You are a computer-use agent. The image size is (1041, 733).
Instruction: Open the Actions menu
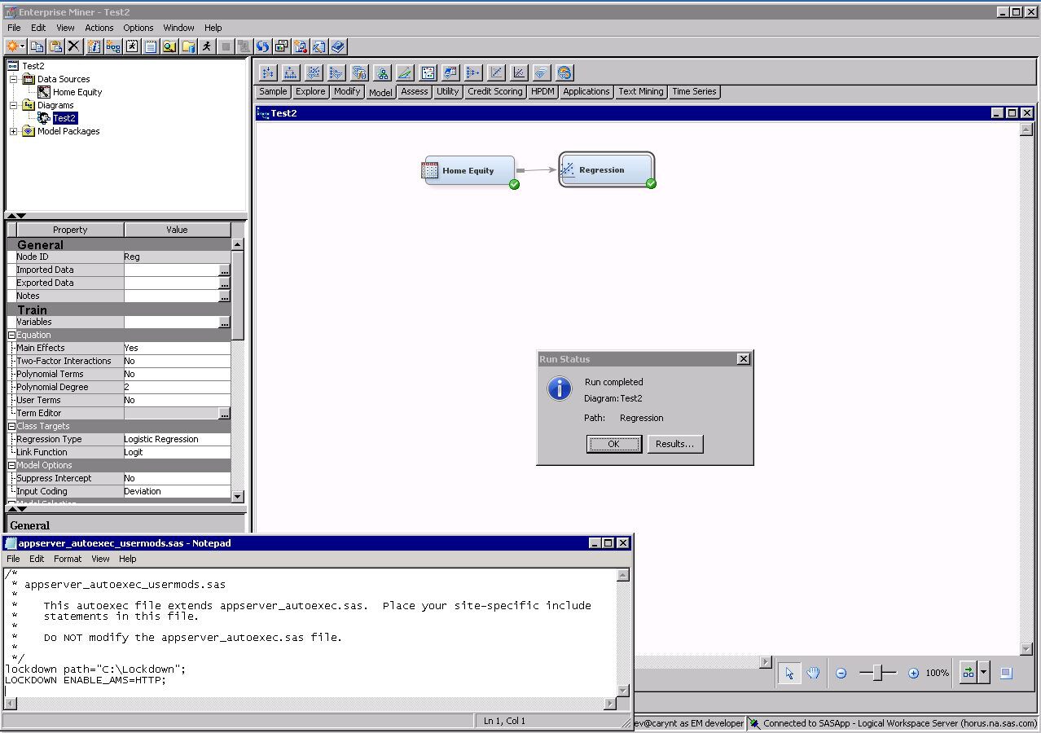click(99, 28)
